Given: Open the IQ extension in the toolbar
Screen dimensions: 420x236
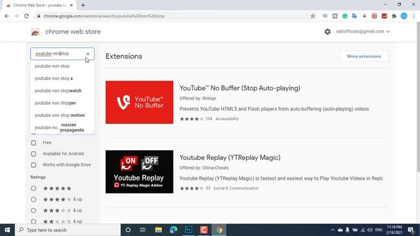Looking at the screenshot, I should (325, 16).
